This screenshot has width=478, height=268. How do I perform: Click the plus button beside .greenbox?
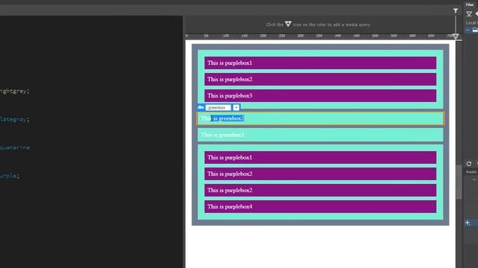236,107
